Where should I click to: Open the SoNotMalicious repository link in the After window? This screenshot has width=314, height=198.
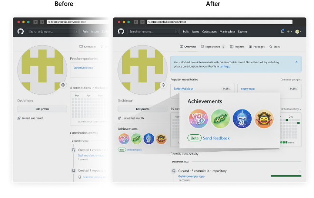(183, 89)
